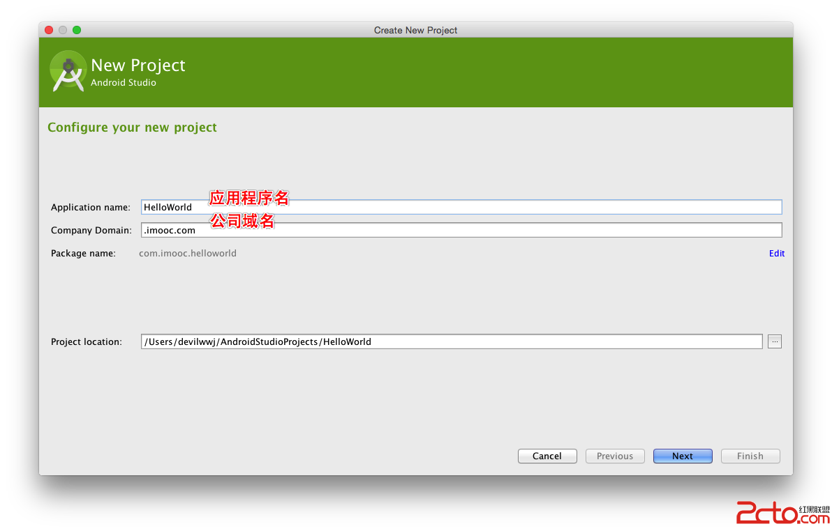Open the project location browse button
832x531 pixels.
[775, 342]
